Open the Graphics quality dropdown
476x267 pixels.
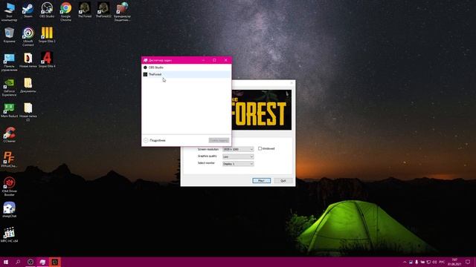click(x=238, y=156)
